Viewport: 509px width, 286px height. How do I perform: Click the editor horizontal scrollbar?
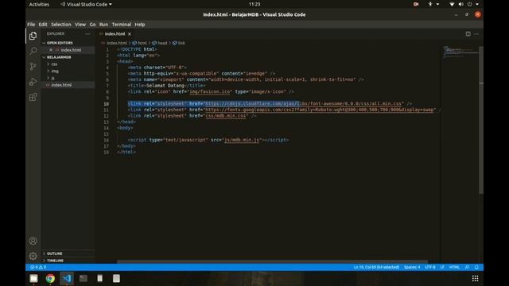click(272, 261)
